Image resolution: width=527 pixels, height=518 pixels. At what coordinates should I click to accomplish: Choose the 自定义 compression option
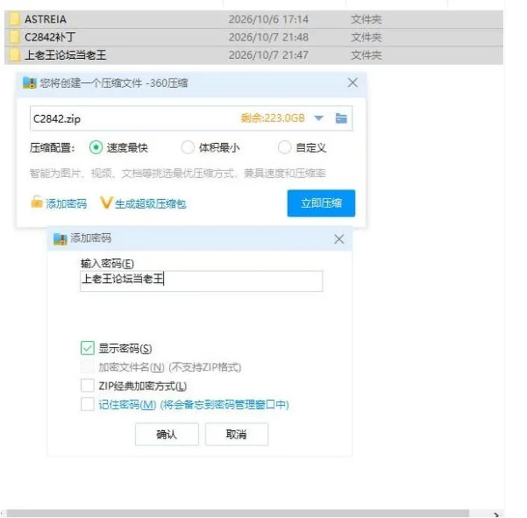click(284, 147)
